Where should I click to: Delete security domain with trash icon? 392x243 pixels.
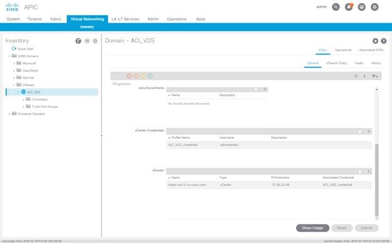[x=256, y=89]
